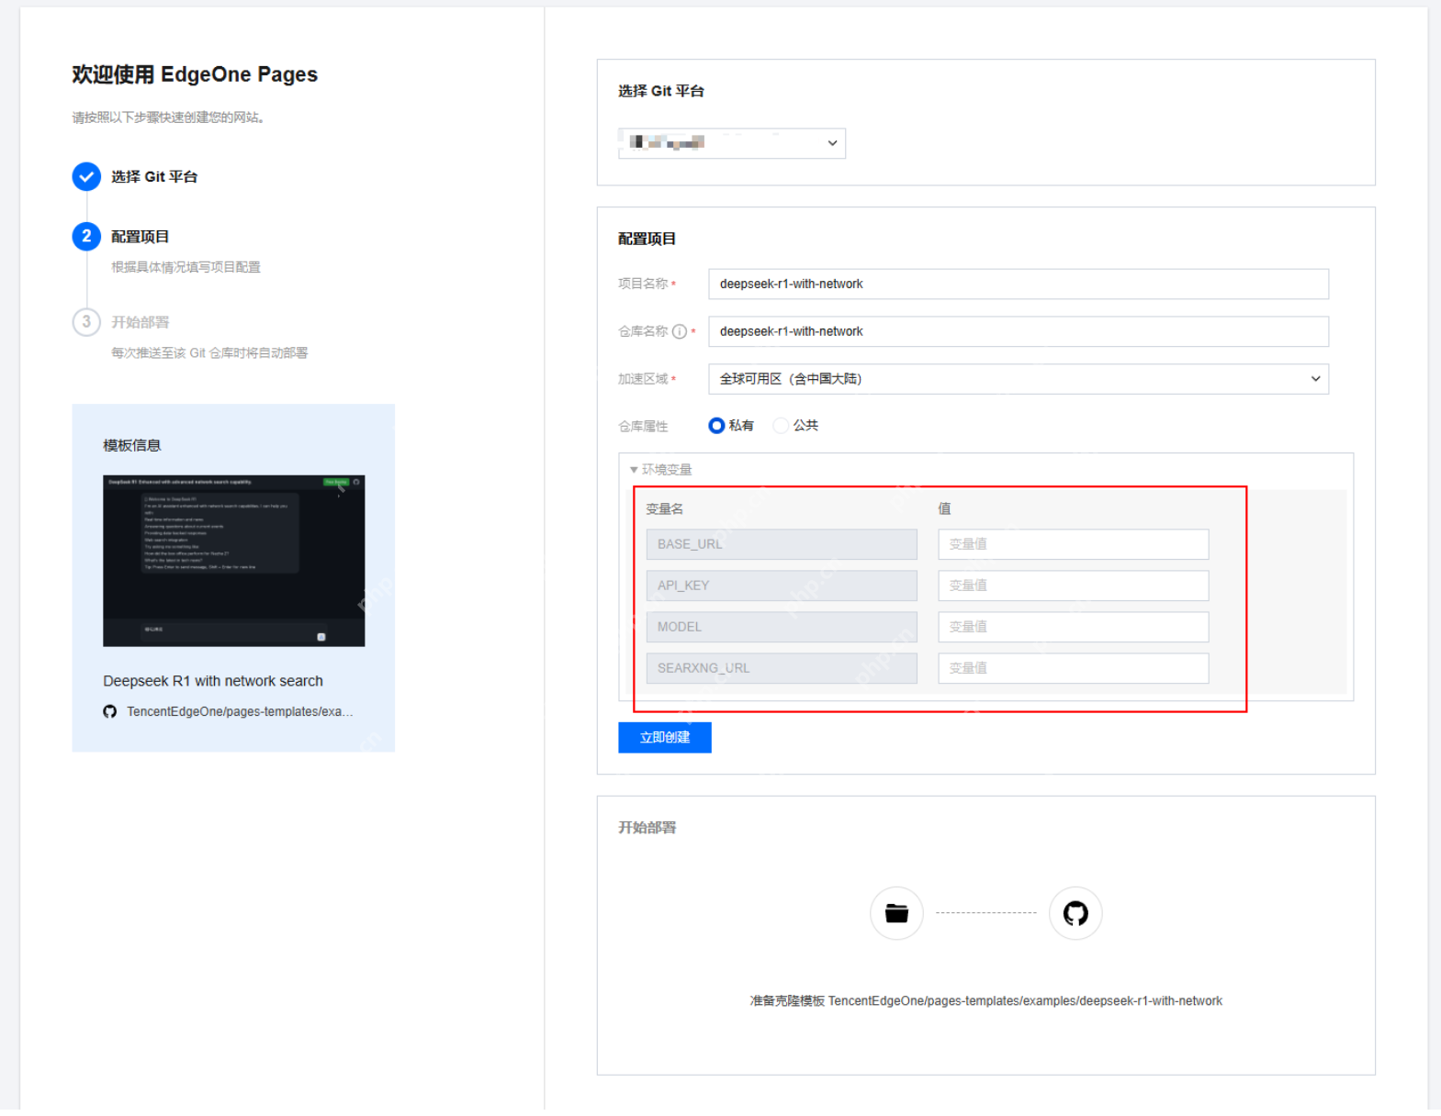The width and height of the screenshot is (1441, 1116).
Task: Click the 仓库名称 input field
Action: tap(1019, 331)
